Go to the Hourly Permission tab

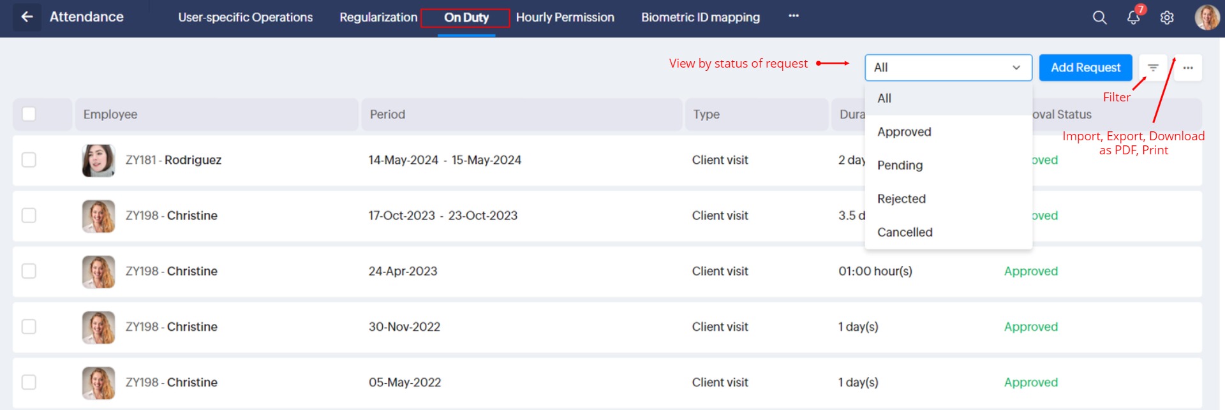click(x=565, y=17)
